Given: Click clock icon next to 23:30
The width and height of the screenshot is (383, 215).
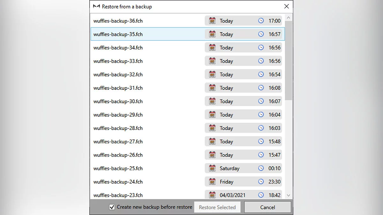Looking at the screenshot, I should 261,182.
